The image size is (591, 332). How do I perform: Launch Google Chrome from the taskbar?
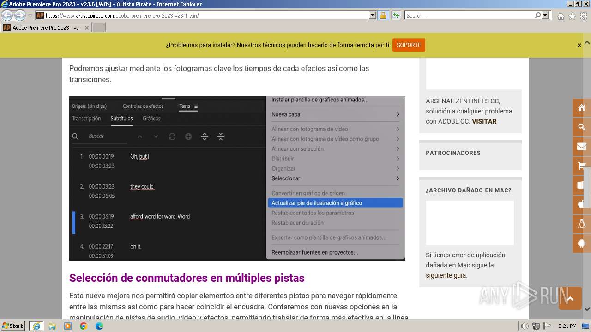pos(84,326)
